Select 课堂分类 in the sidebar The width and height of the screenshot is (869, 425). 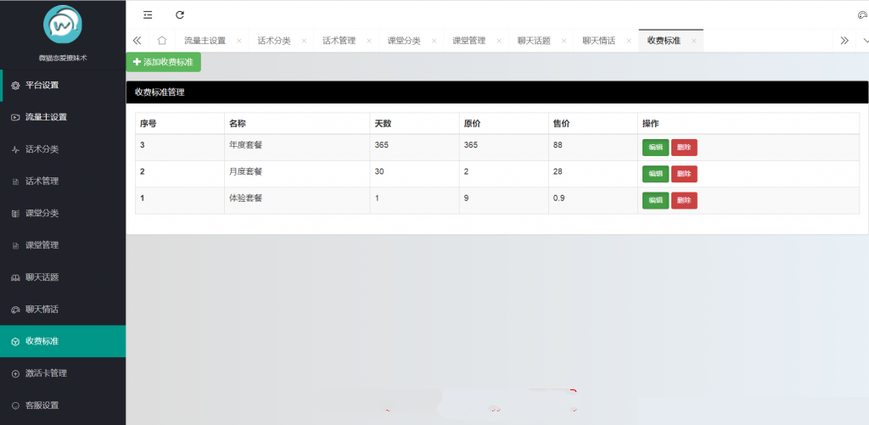tap(42, 213)
